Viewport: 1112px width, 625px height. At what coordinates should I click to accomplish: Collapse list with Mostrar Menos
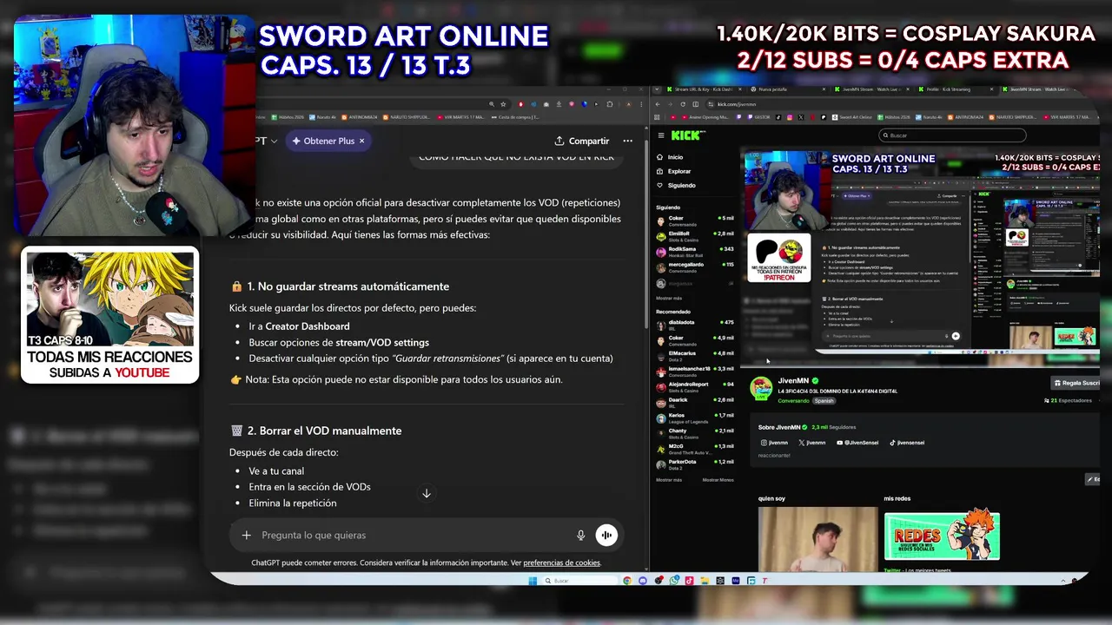click(x=718, y=479)
